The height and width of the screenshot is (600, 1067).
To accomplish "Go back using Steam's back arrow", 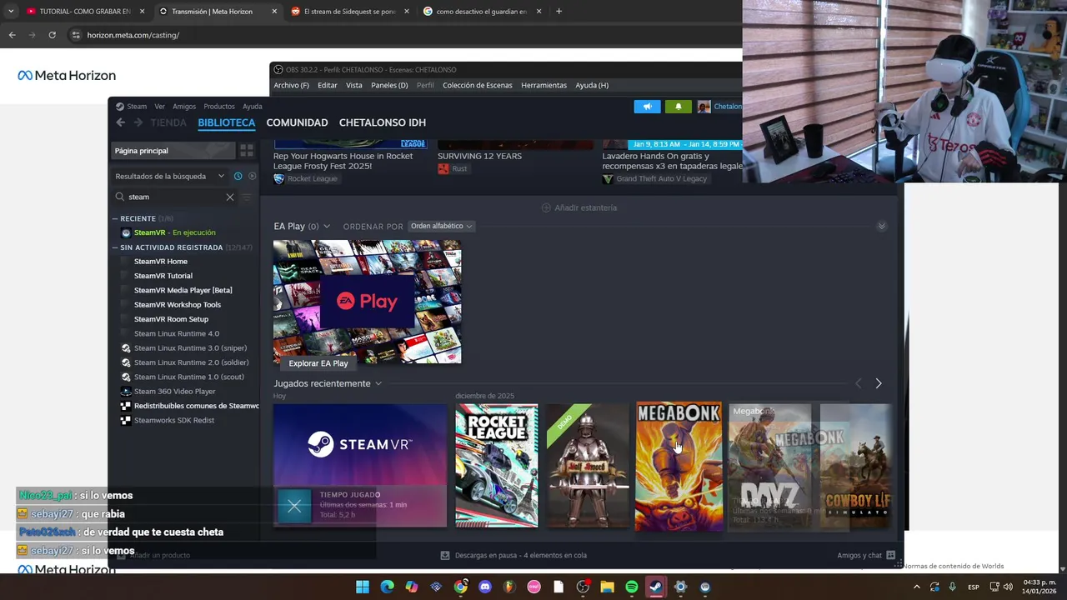I will point(120,122).
